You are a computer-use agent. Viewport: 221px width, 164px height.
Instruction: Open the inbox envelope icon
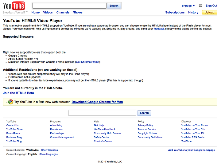pyautogui.click(x=200, y=6)
